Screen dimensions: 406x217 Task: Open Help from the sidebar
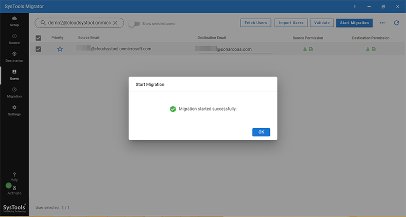[14, 177]
